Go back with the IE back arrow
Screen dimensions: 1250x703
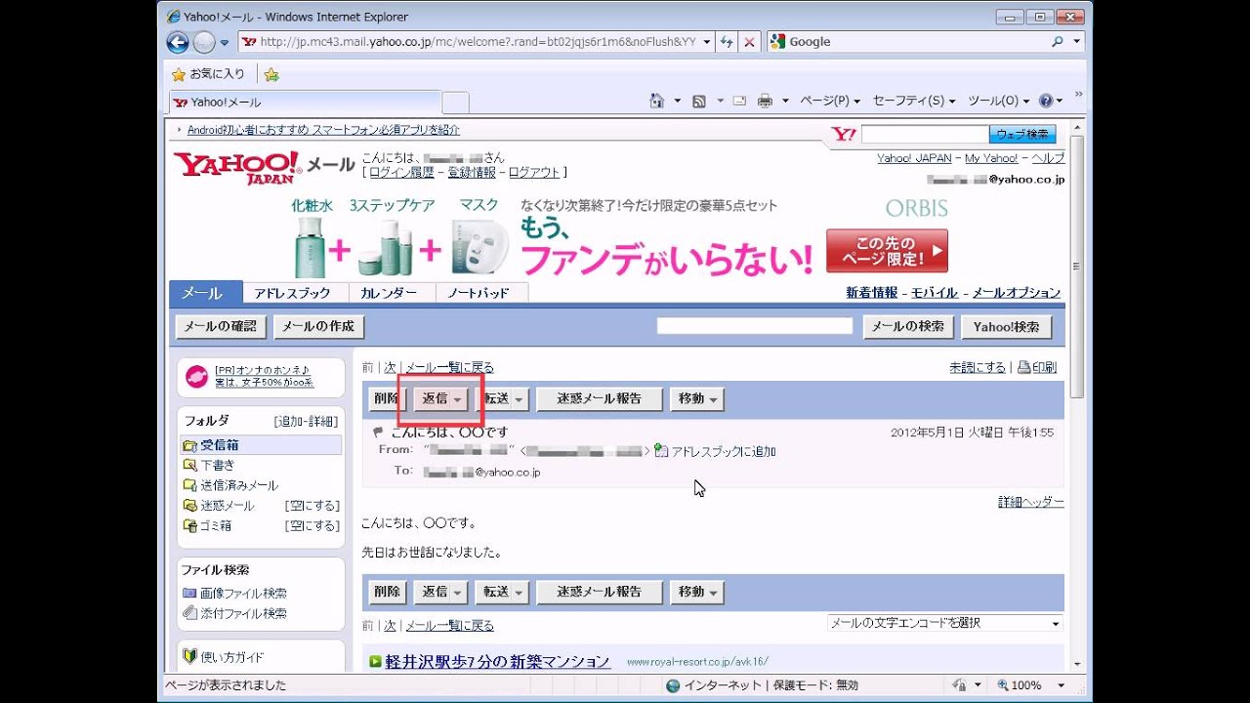178,42
